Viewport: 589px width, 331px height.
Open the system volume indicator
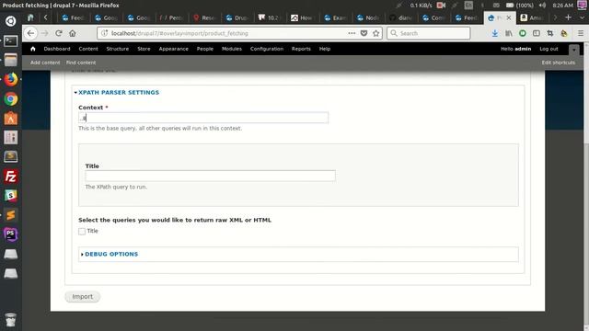(542, 6)
